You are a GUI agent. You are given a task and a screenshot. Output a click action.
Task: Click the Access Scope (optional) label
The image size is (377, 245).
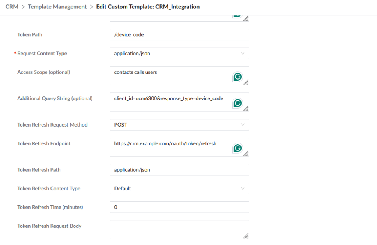point(44,72)
